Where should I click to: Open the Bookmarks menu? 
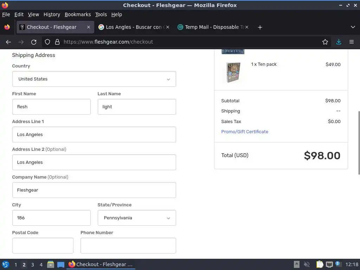(x=78, y=14)
